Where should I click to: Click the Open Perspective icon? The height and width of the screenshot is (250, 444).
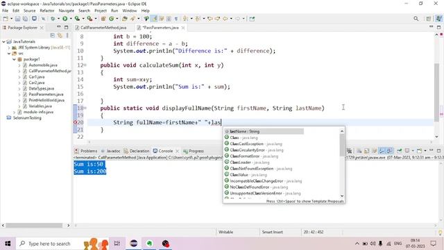tap(429, 19)
